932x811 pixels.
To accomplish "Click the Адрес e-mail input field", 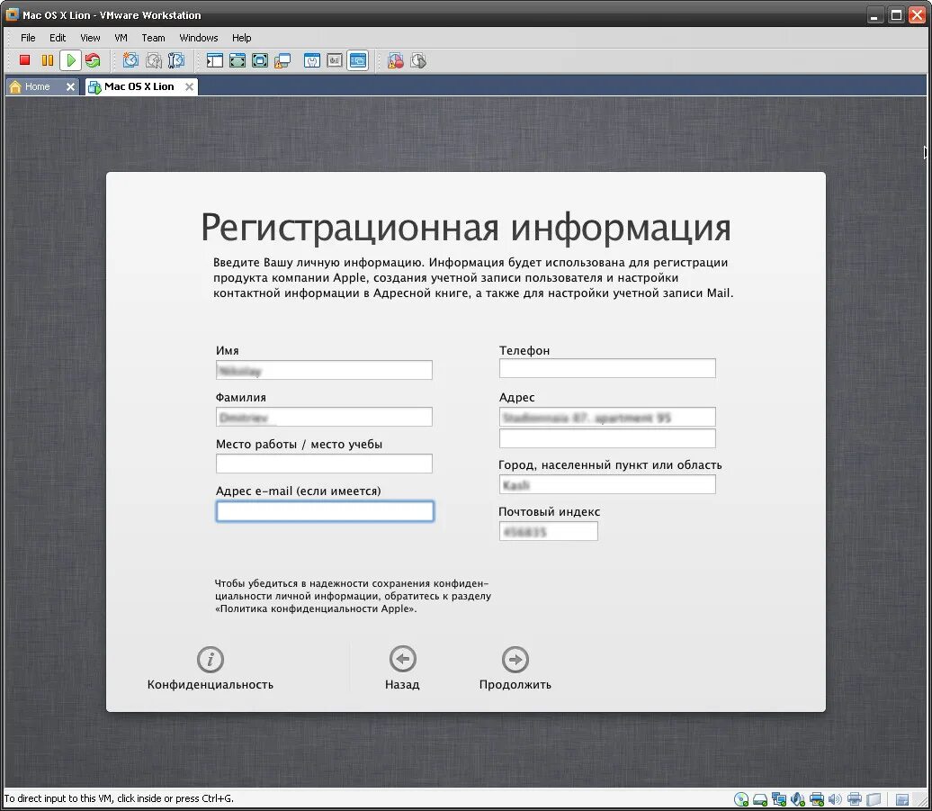I will coord(325,511).
